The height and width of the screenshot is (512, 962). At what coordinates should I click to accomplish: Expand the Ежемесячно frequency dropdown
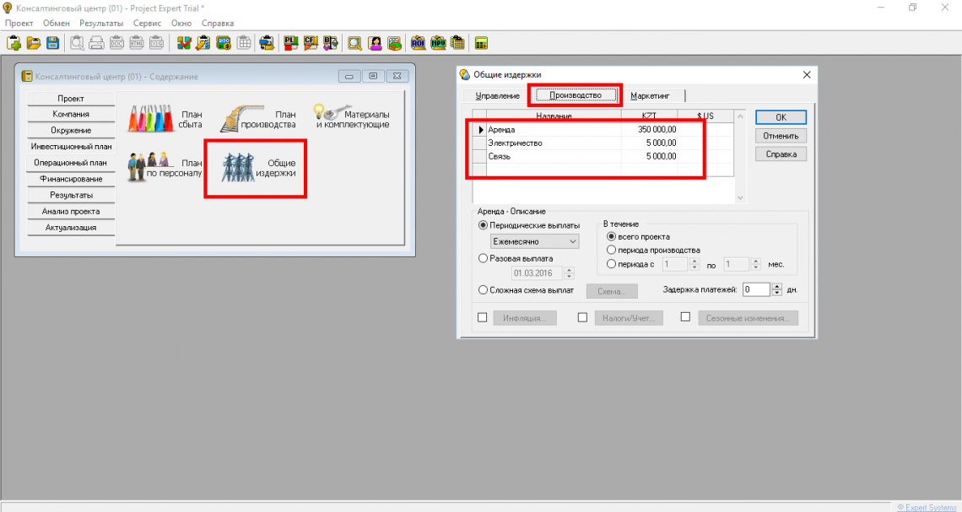point(573,241)
